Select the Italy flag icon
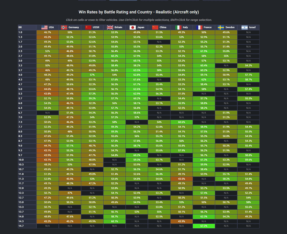This screenshot has width=287, height=234. tap(178, 28)
